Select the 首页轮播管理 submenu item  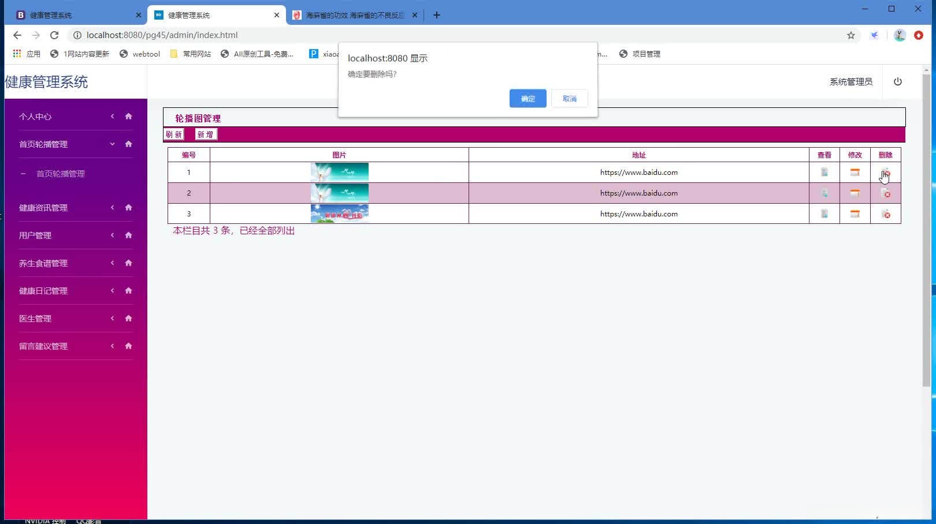click(61, 174)
